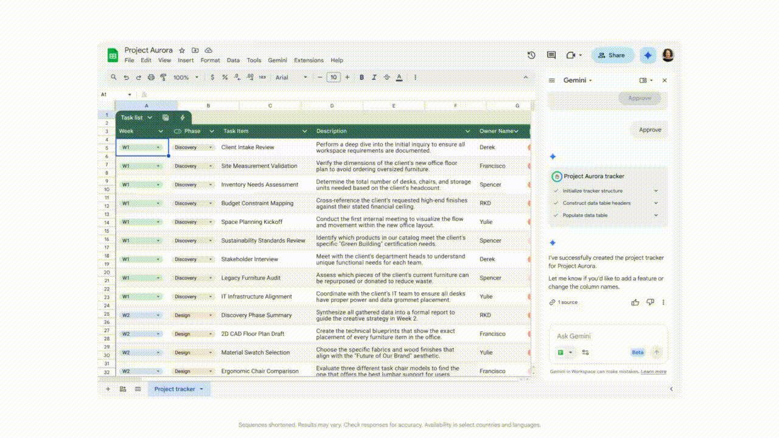Select the Project tracker sheet tab

[x=175, y=389]
